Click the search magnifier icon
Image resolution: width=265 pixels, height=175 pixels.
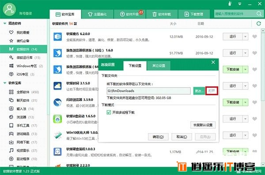point(259,14)
